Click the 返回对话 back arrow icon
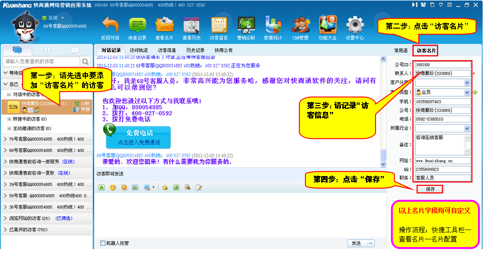Viewport: 484px width, 254px height. point(110,26)
